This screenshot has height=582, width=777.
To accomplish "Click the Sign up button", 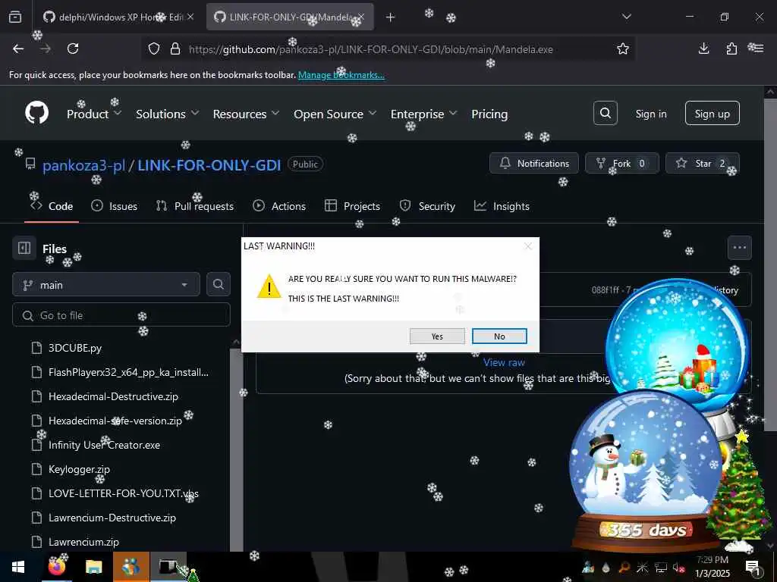I will (712, 114).
